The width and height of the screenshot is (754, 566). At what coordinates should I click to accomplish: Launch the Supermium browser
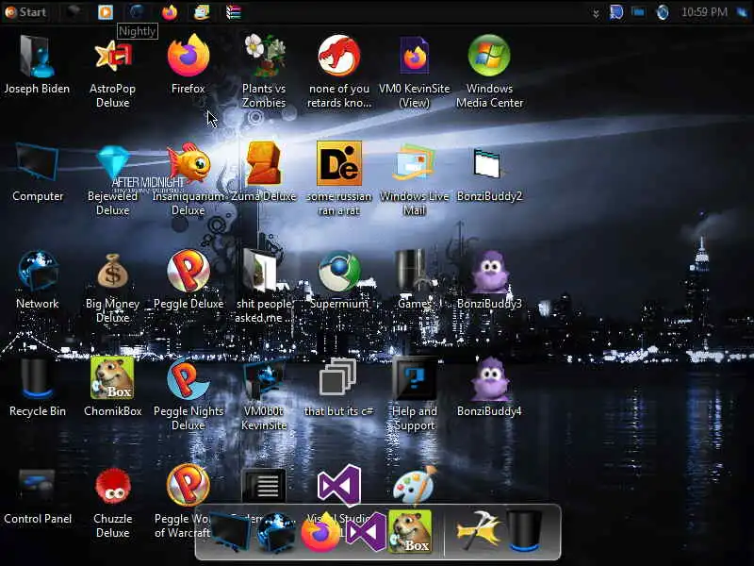click(x=339, y=271)
